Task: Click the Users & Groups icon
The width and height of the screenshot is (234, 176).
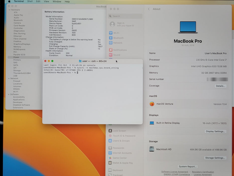Action: tap(110, 141)
